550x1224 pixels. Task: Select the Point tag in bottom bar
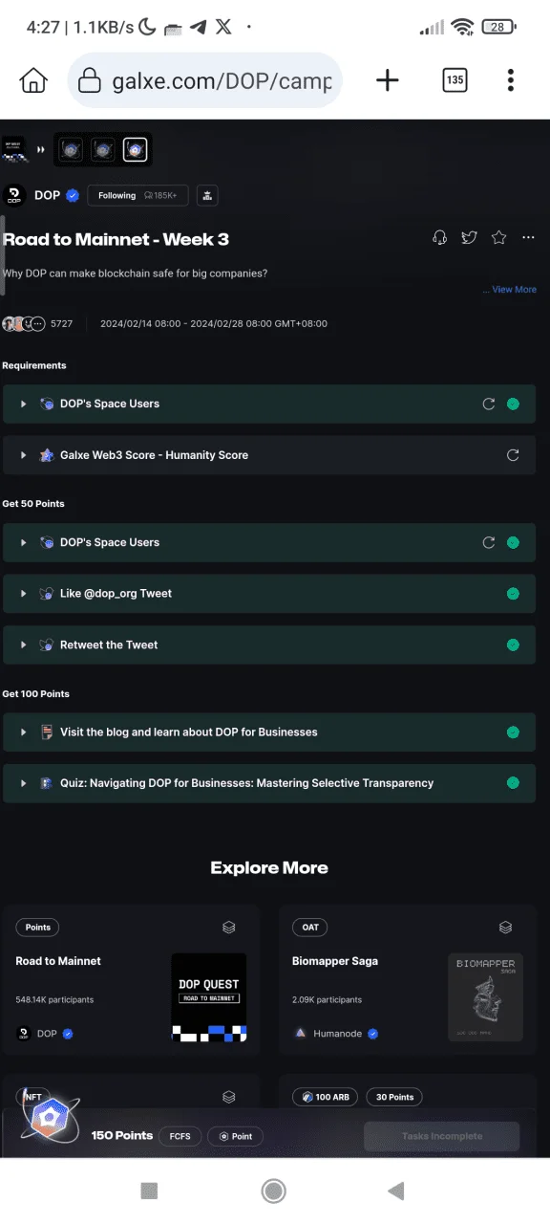pos(235,1136)
